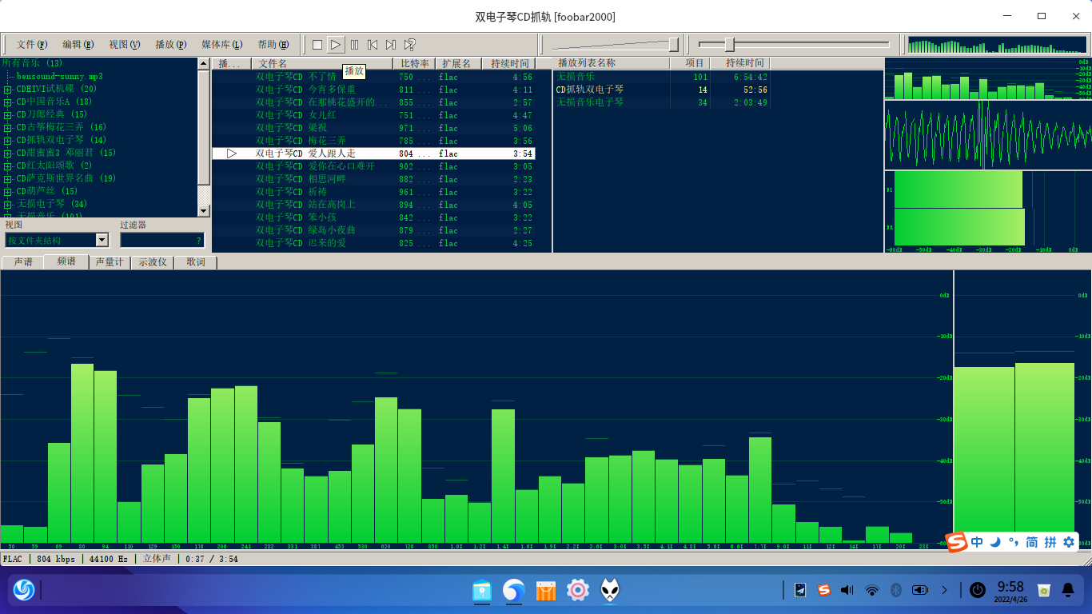Select the 无损音乐电子琴 playlist
This screenshot has height=614, width=1092.
click(x=590, y=102)
